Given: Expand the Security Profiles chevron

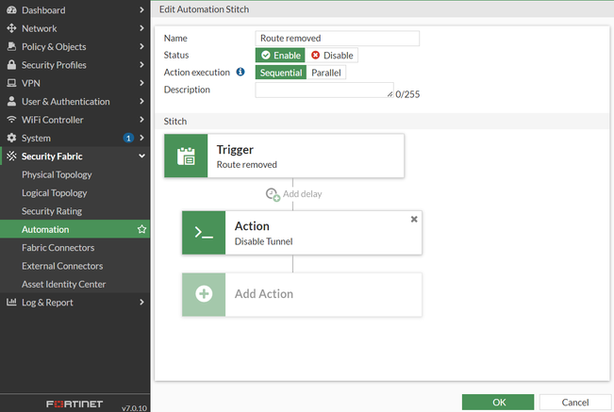Looking at the screenshot, I should click(x=141, y=65).
